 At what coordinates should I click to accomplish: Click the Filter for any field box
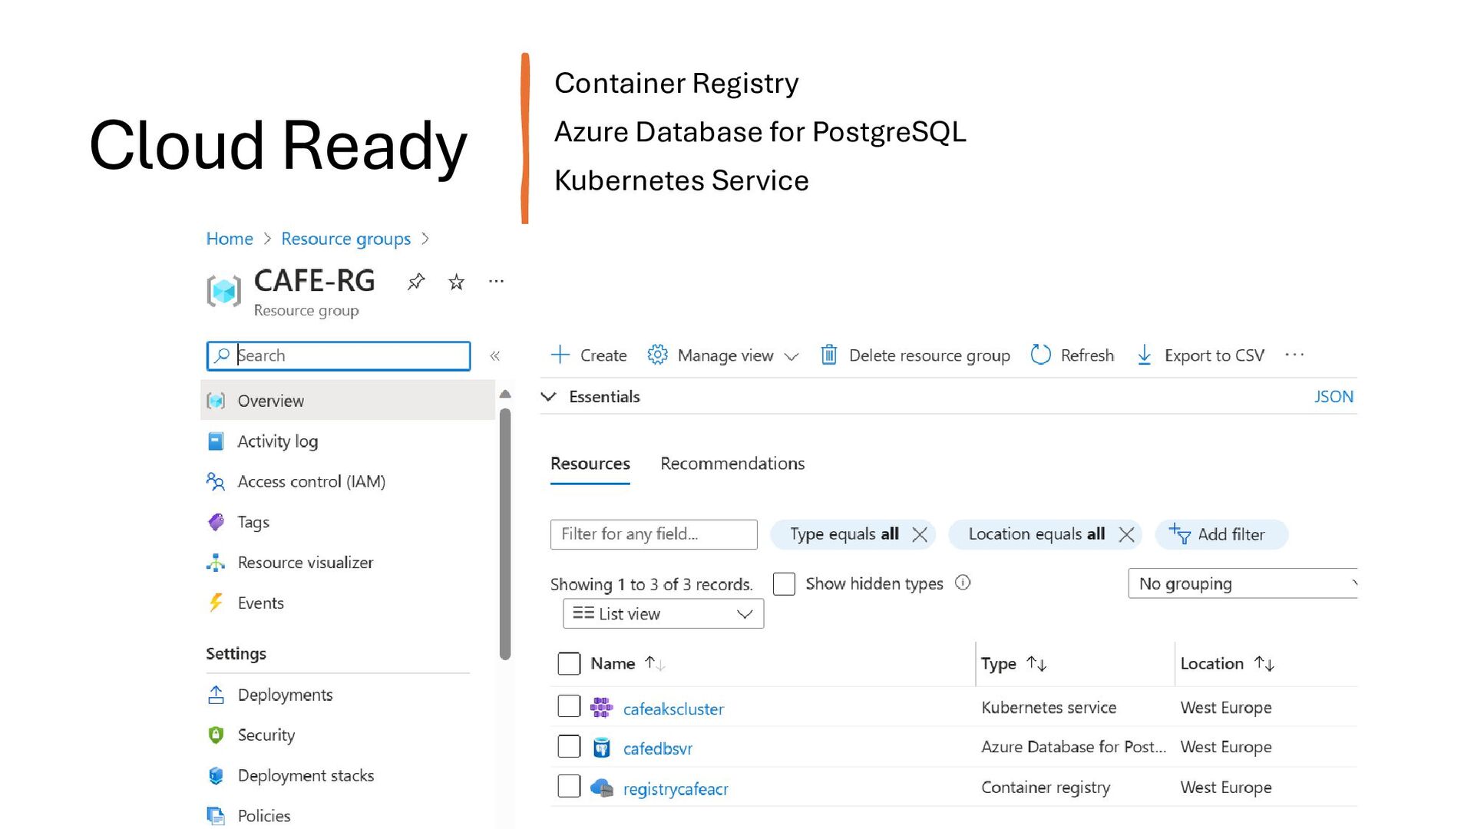(654, 534)
